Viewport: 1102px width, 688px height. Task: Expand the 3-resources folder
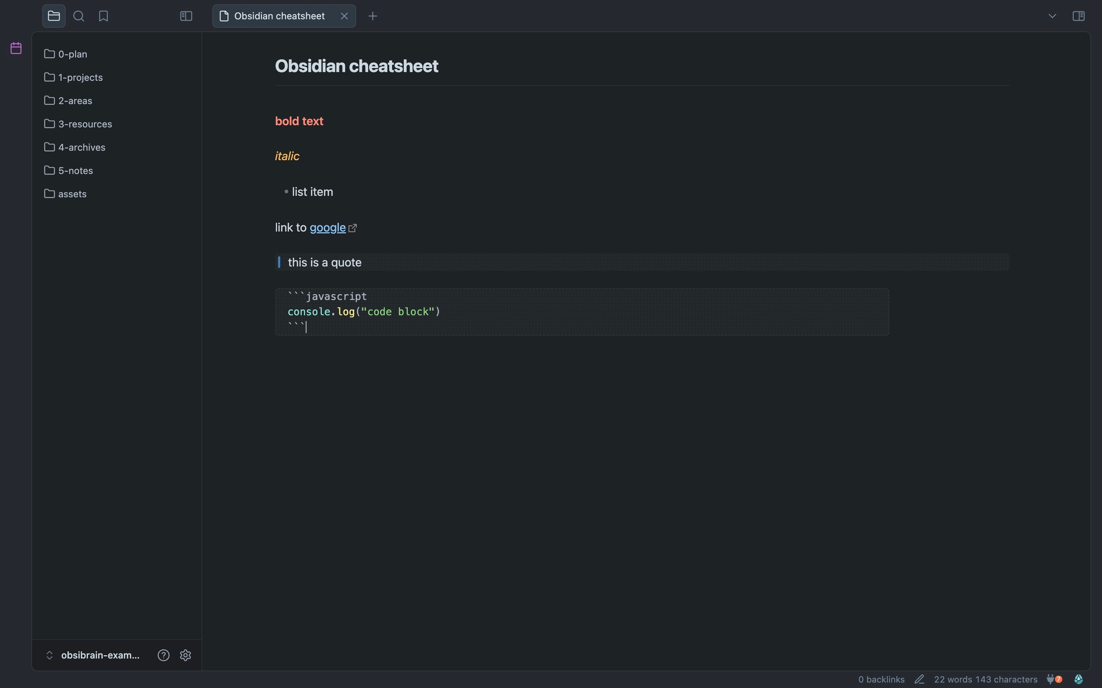pyautogui.click(x=85, y=124)
